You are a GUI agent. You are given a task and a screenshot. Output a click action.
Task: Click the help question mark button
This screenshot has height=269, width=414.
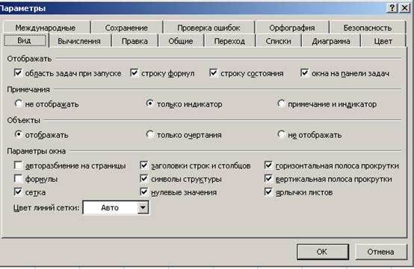point(392,8)
